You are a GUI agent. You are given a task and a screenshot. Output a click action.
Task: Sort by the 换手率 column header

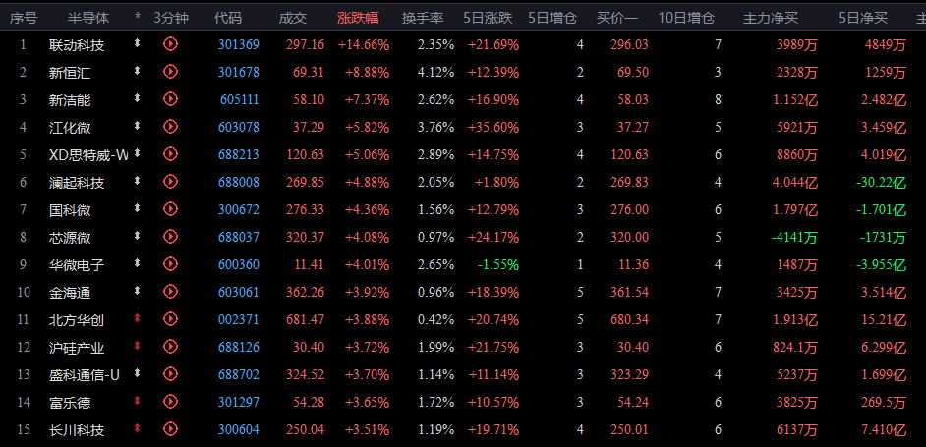pyautogui.click(x=423, y=19)
